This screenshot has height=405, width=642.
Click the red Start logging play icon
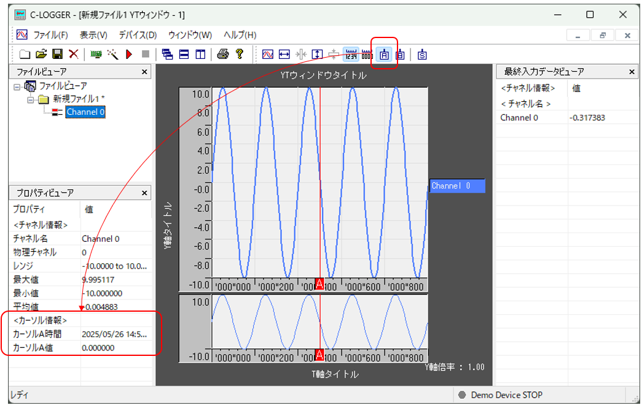click(x=129, y=55)
